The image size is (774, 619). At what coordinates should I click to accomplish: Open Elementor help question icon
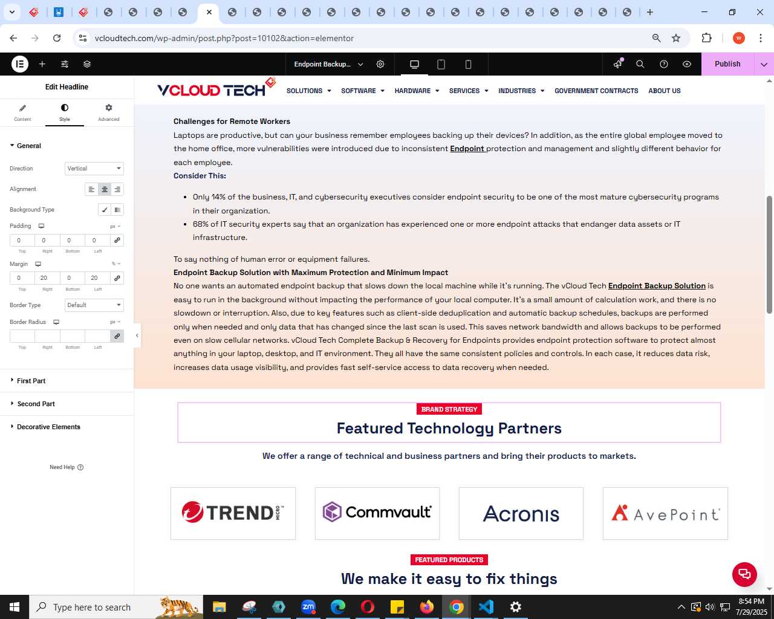(x=664, y=64)
